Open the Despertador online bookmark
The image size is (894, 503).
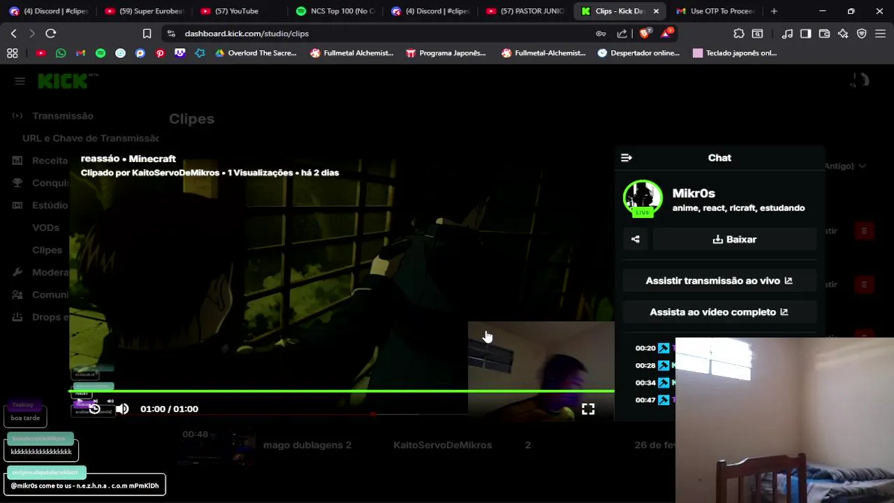coord(638,53)
